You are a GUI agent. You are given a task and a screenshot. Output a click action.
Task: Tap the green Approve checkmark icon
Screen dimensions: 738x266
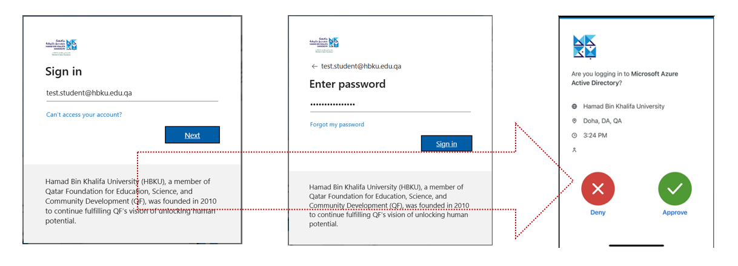coord(675,189)
